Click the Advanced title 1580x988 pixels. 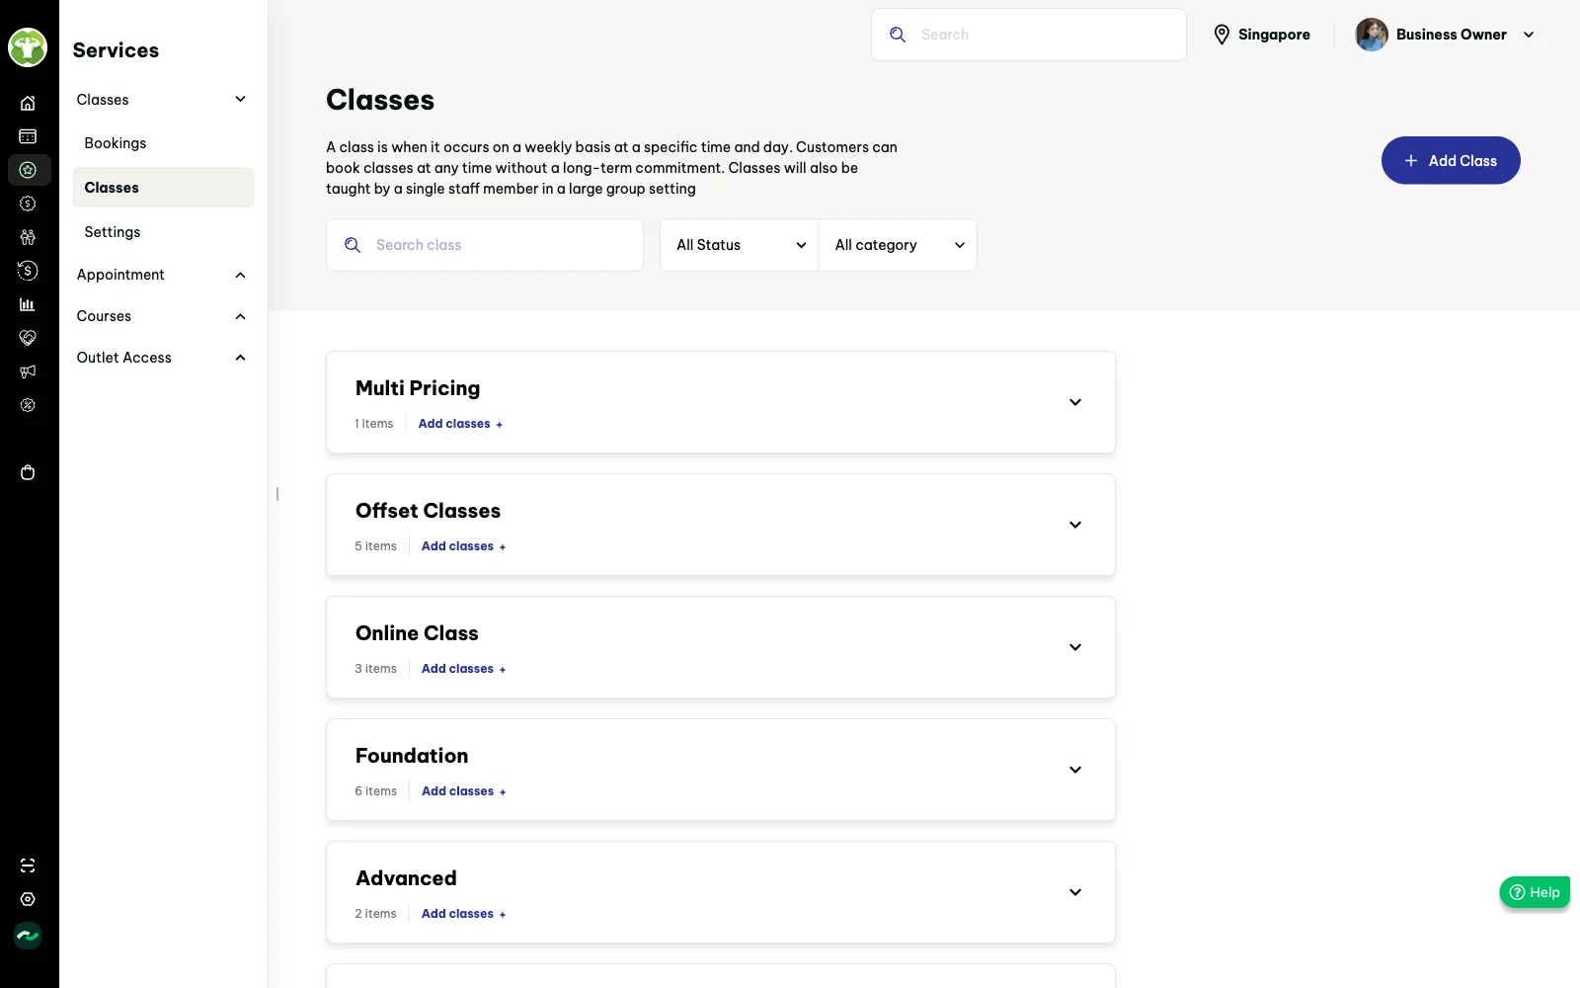coord(406,878)
